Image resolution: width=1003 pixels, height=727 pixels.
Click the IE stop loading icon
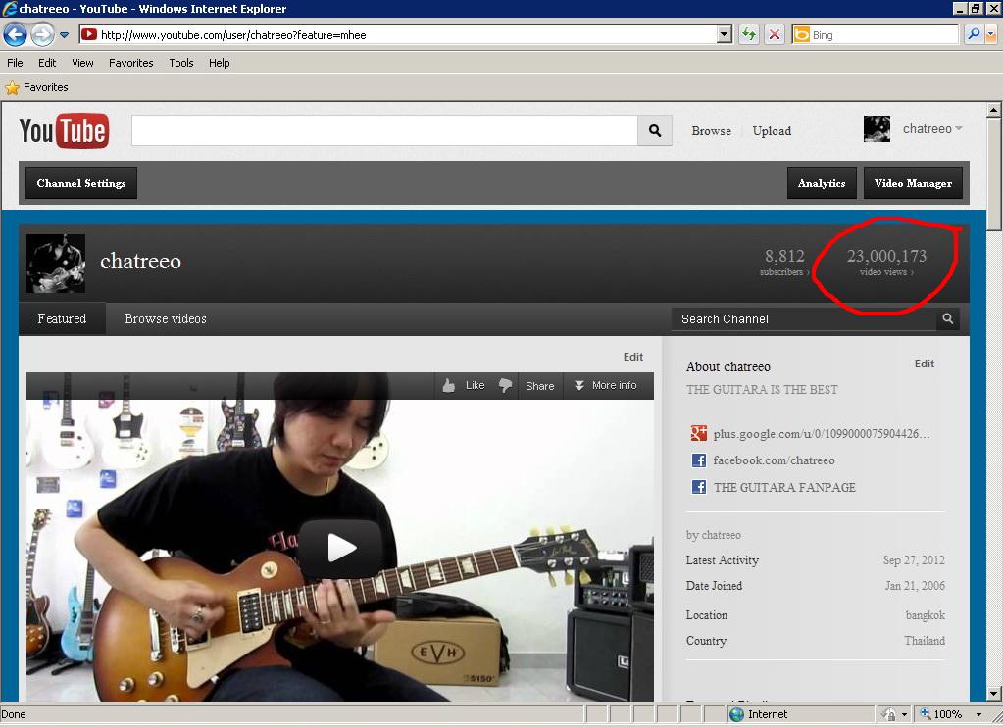tap(774, 34)
